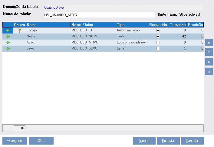Open the Tipo cell showing Letras
The height and width of the screenshot is (147, 214).
pos(132,49)
